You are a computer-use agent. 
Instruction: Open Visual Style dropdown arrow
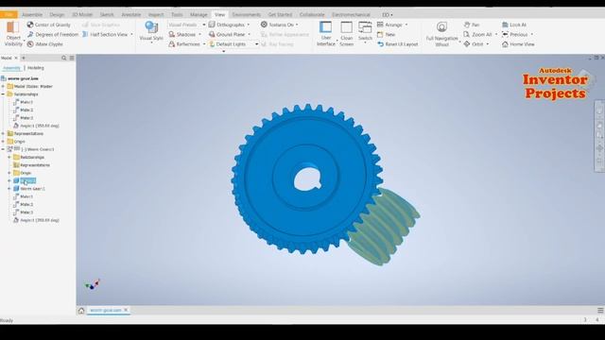tap(151, 42)
